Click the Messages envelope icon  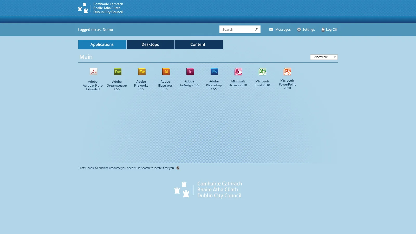271,30
